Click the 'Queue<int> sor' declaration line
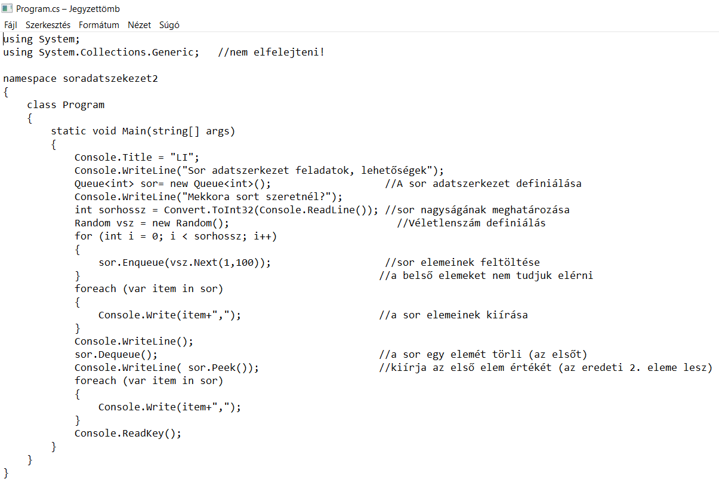Image resolution: width=719 pixels, height=479 pixels. click(172, 184)
